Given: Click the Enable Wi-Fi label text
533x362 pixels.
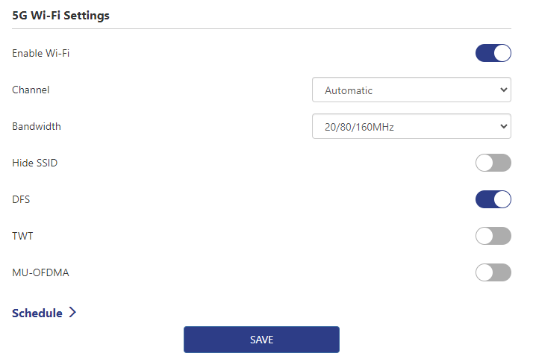Looking at the screenshot, I should click(x=41, y=53).
